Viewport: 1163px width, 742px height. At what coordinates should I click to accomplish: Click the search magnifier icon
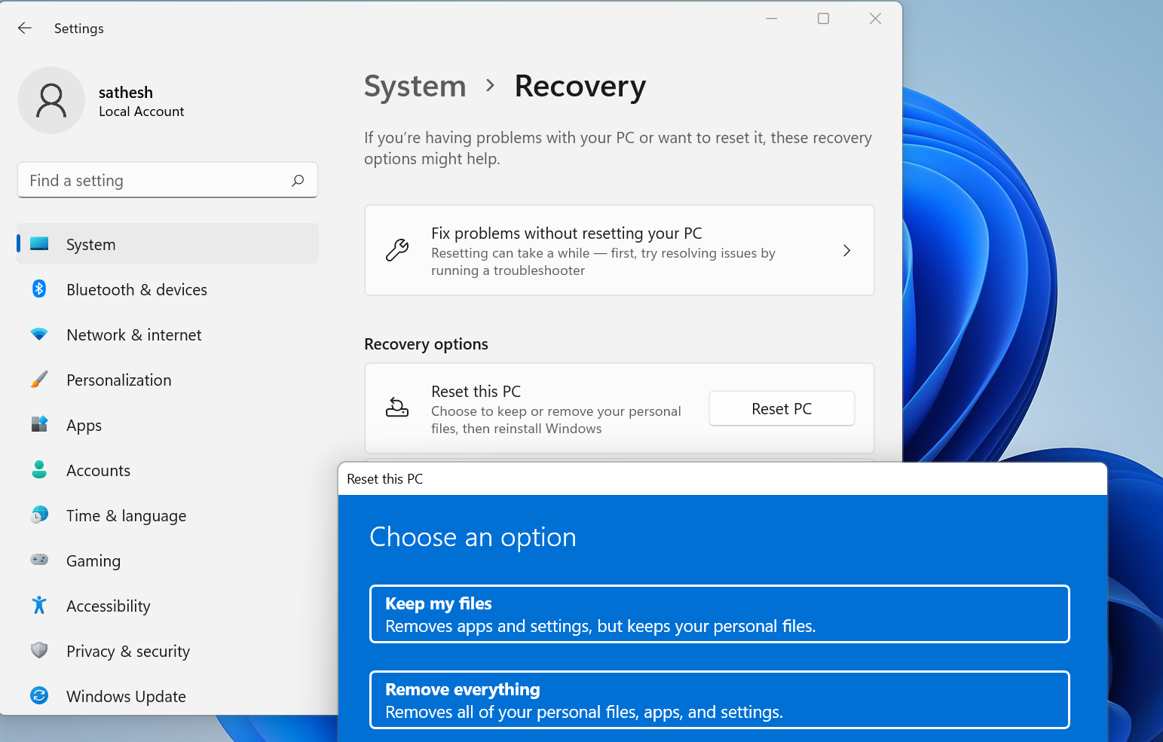coord(298,181)
